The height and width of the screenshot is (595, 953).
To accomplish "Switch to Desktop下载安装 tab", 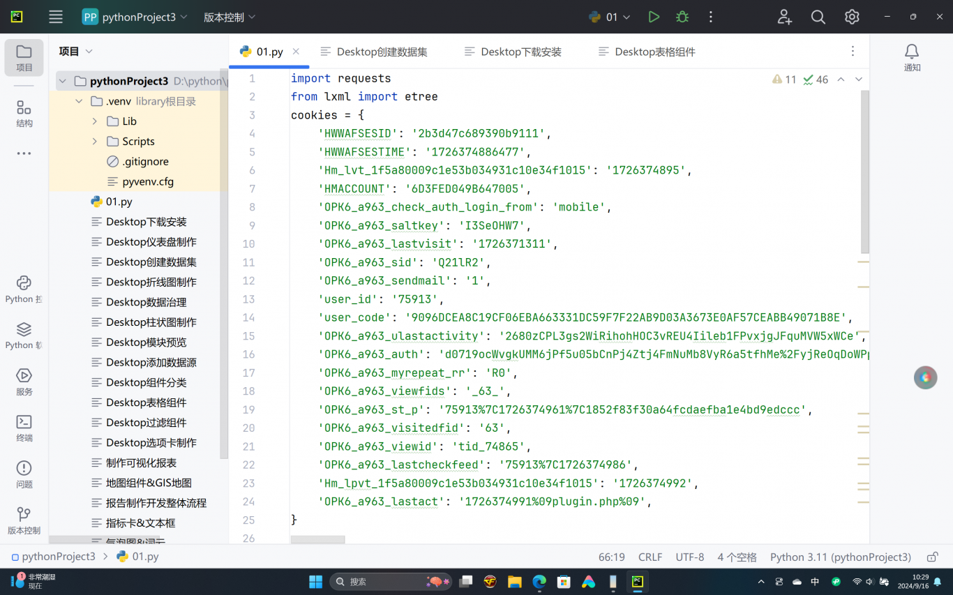I will pyautogui.click(x=513, y=52).
